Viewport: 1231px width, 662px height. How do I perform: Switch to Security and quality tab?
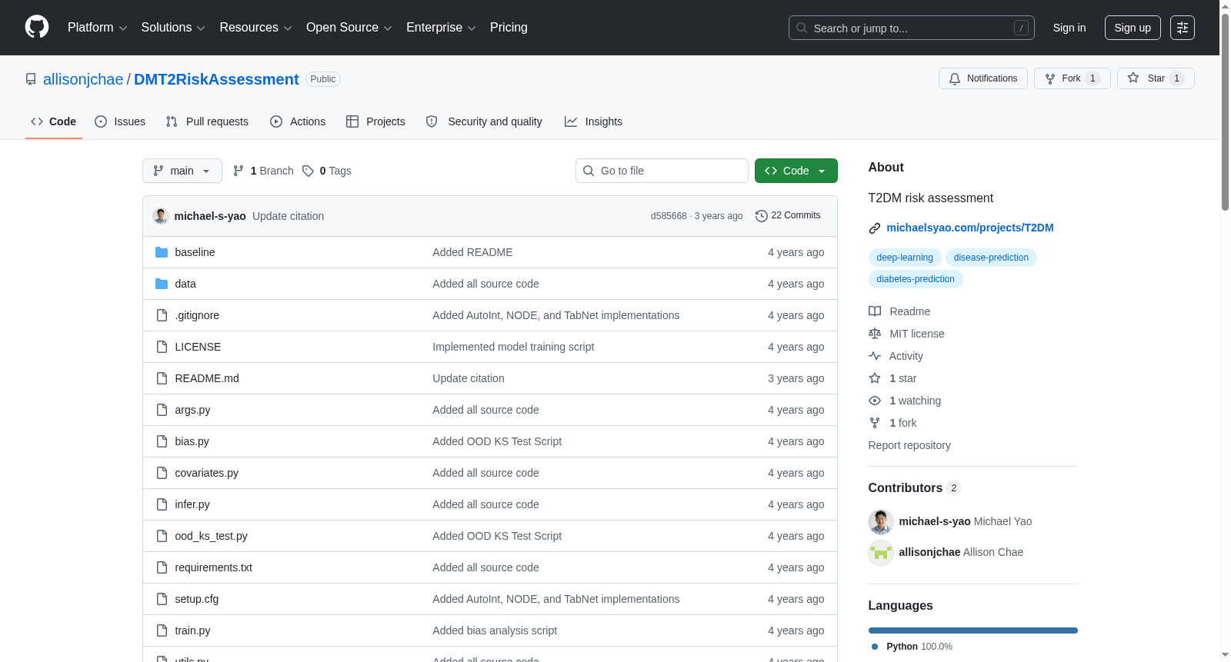click(484, 121)
